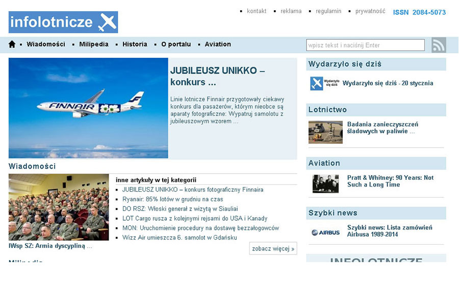Open the O portalu menu item
This screenshot has height=281, width=459.
tap(176, 44)
